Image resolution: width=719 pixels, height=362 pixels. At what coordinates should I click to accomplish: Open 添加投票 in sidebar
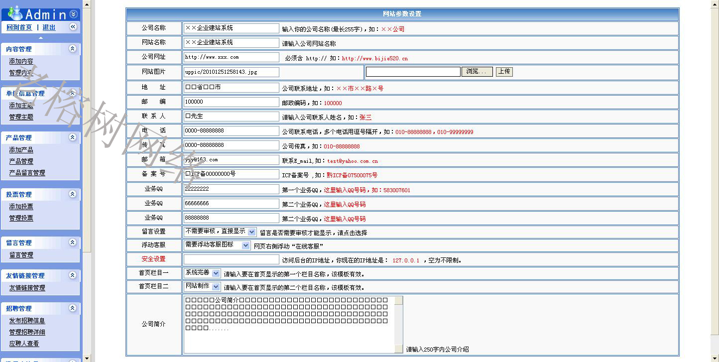21,207
